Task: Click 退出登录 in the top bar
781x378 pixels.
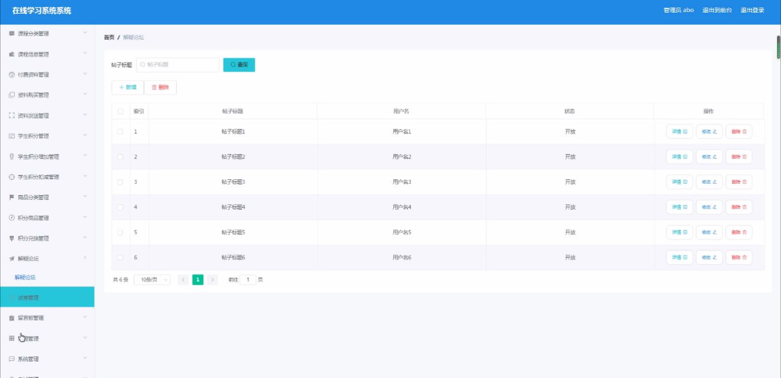Action: point(752,10)
